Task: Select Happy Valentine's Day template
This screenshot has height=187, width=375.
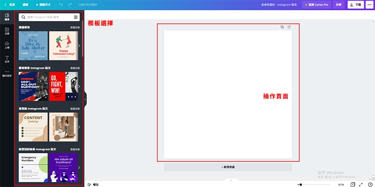Action: click(x=63, y=45)
